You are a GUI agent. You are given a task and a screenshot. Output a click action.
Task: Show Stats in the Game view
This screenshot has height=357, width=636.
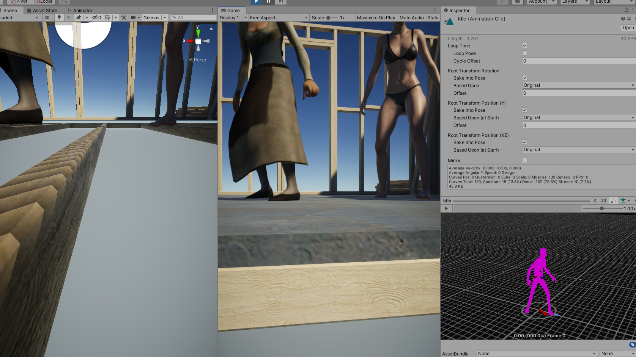click(x=433, y=17)
